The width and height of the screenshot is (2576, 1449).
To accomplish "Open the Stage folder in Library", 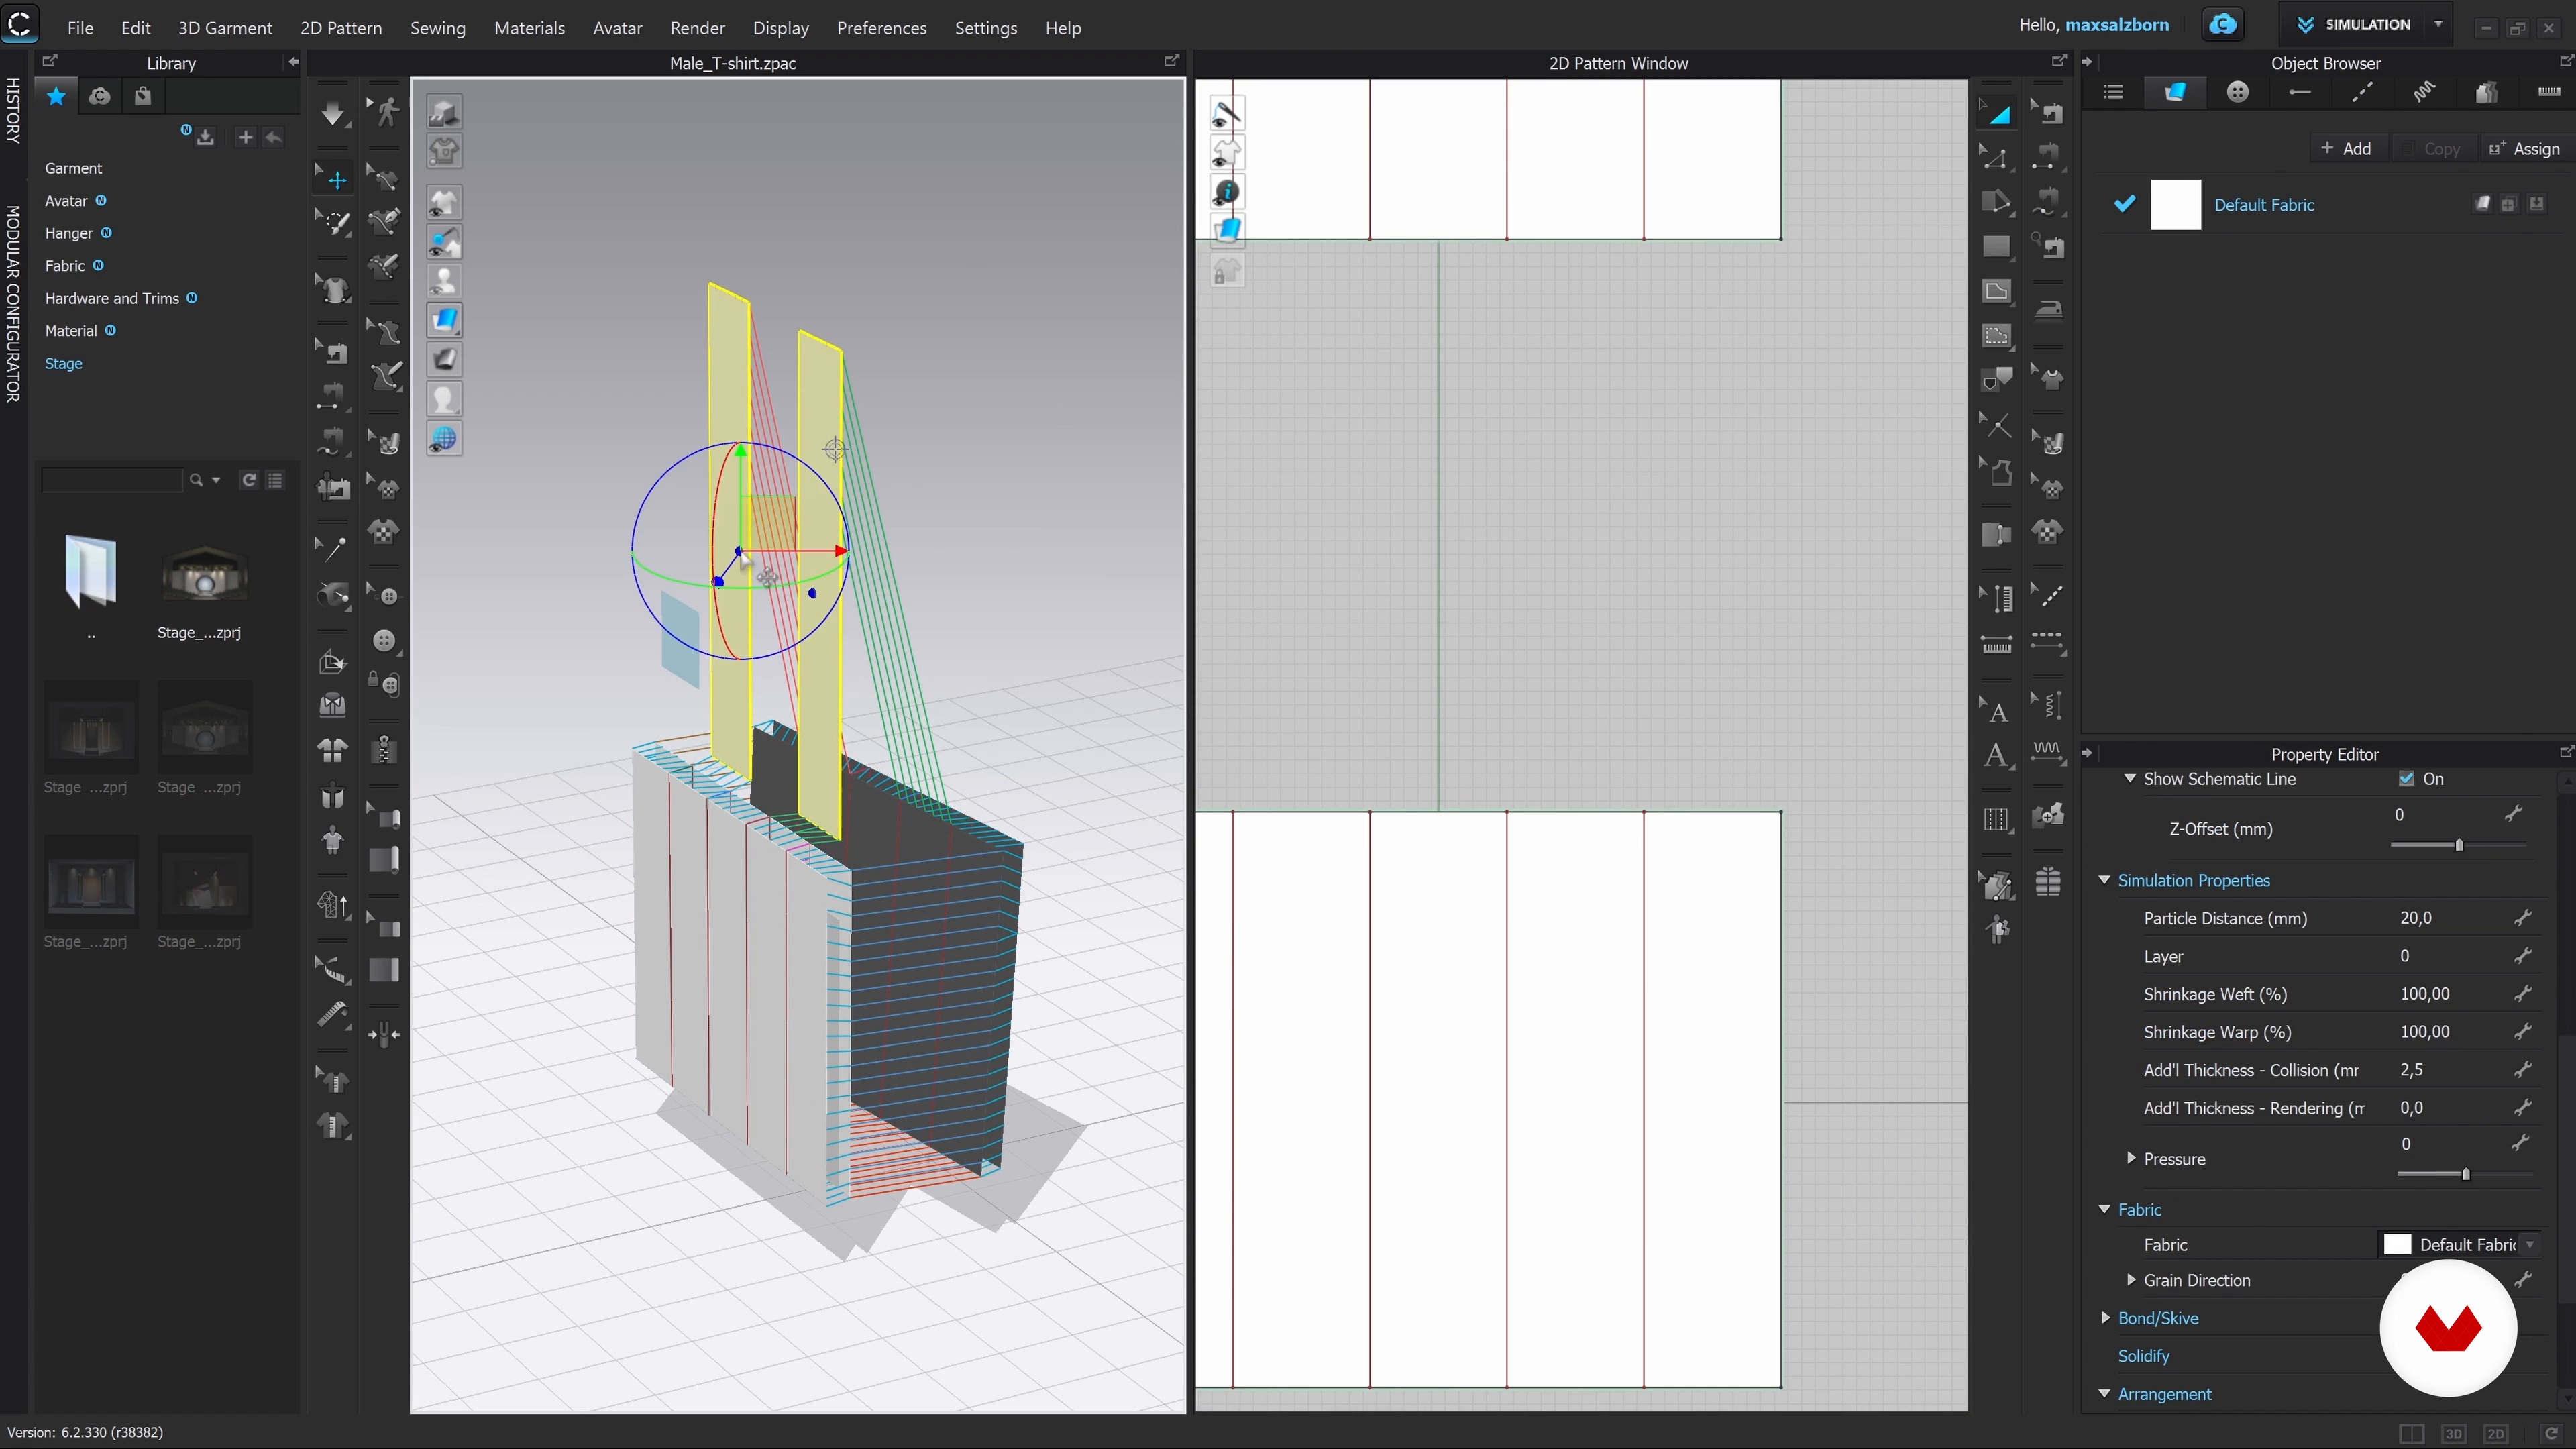I will tap(63, 363).
